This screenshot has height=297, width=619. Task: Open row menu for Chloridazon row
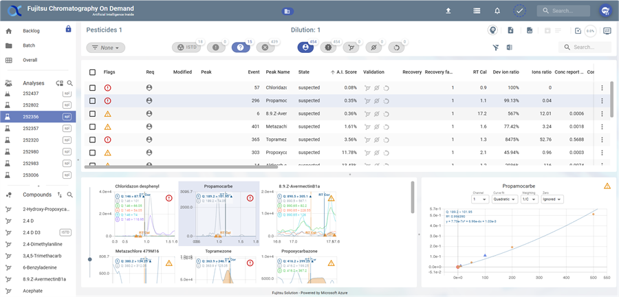(x=602, y=88)
